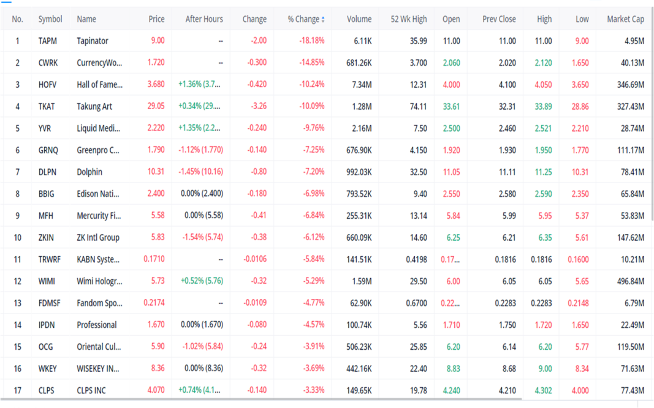Click the WIMI ticker symbol
654x408 pixels.
coord(47,281)
